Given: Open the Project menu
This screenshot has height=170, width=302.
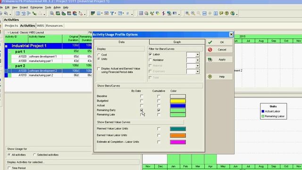Looking at the screenshot, I should 24,8.
